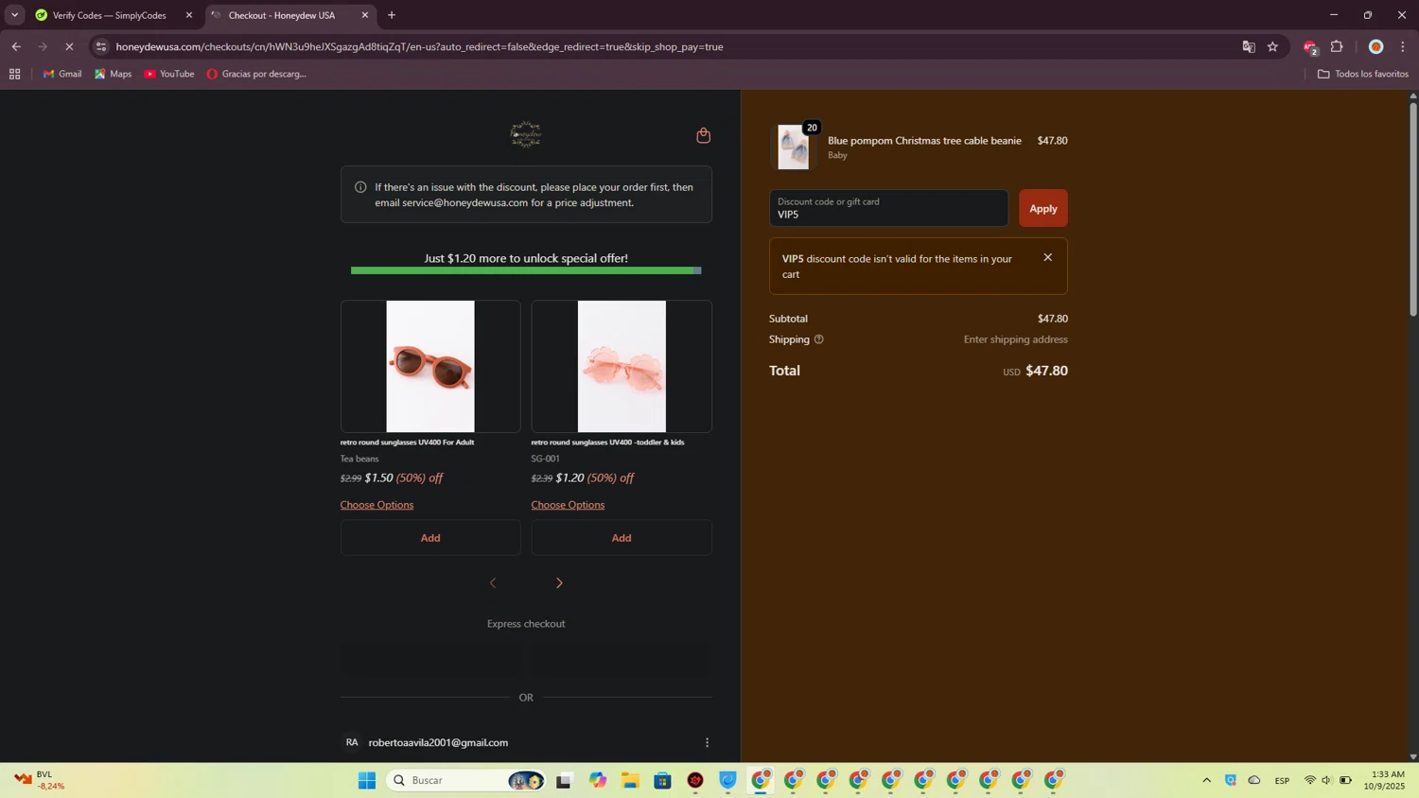
Task: Open the Maps bookmark
Action: click(113, 74)
